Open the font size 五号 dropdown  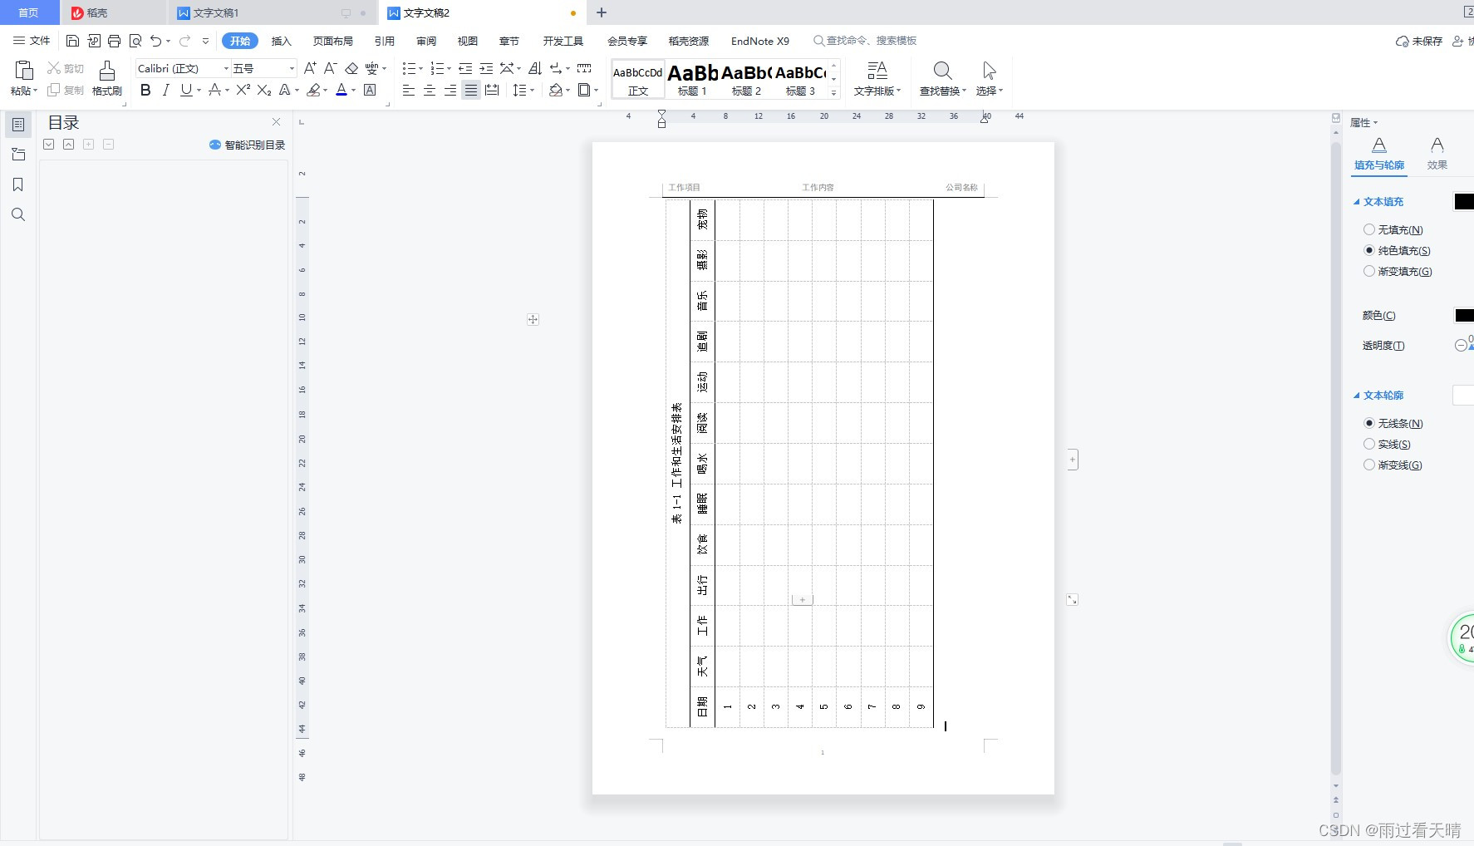(291, 68)
